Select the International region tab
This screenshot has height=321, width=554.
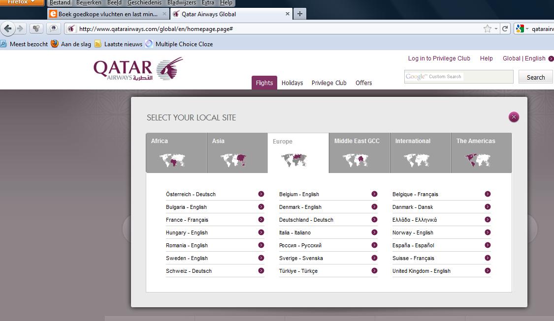[421, 153]
